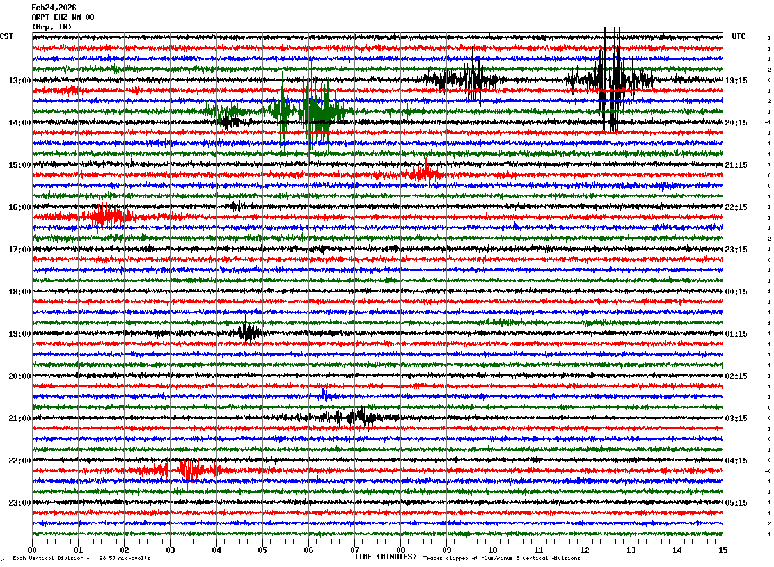Select the 20:00 CST time label

point(20,376)
